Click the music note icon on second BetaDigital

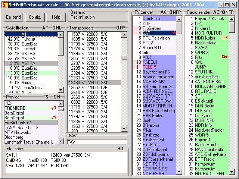point(53,117)
